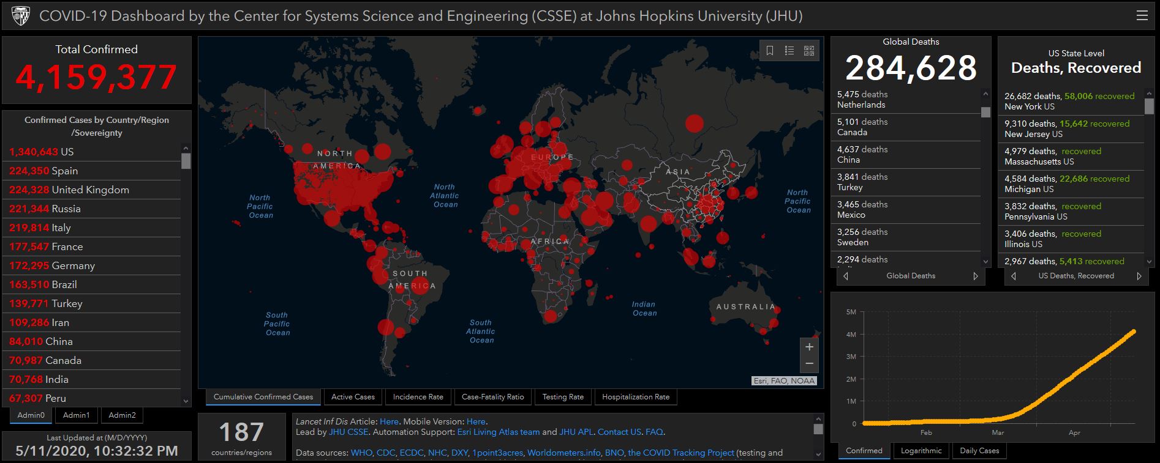Open the basemap gallery grid icon
Screen dimensions: 1160x463
tap(809, 51)
